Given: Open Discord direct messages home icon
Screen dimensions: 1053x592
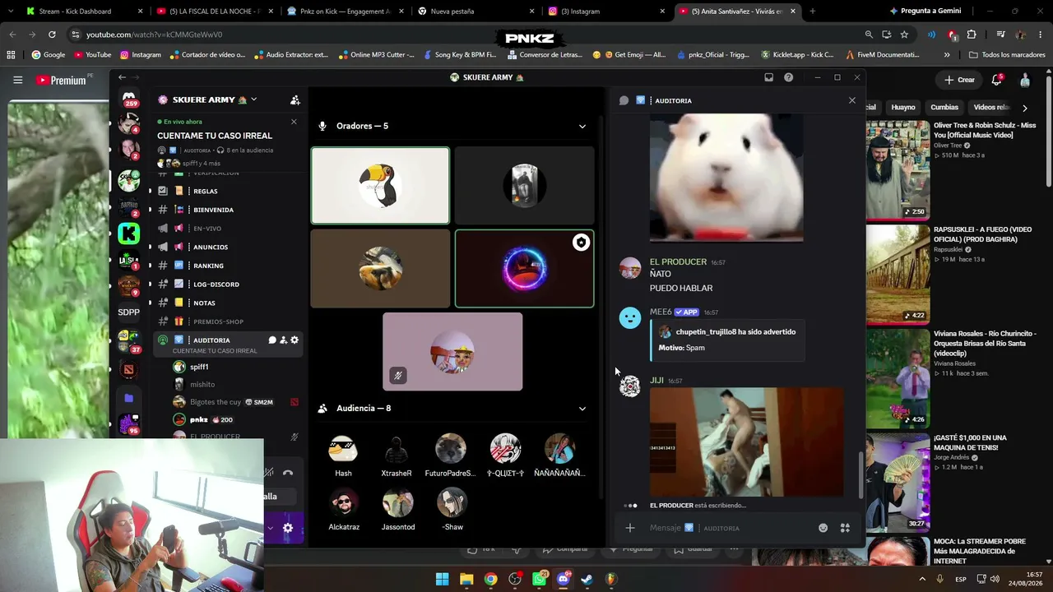Looking at the screenshot, I should coord(129,99).
